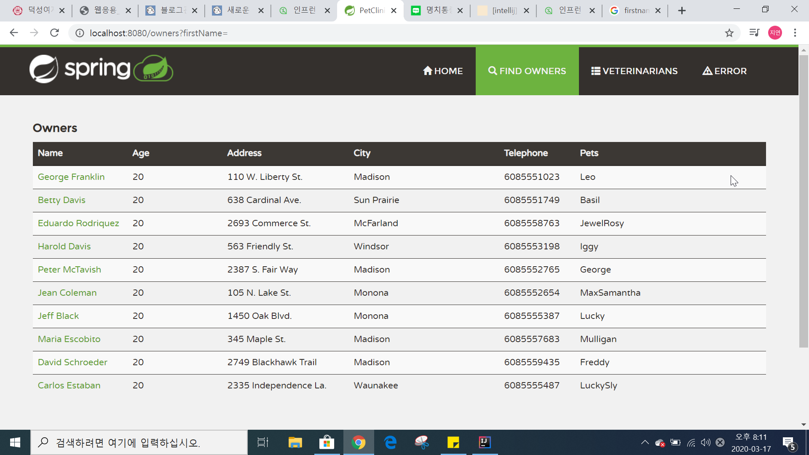This screenshot has height=455, width=809.
Task: Switch to the firstname Google tab
Action: [634, 11]
